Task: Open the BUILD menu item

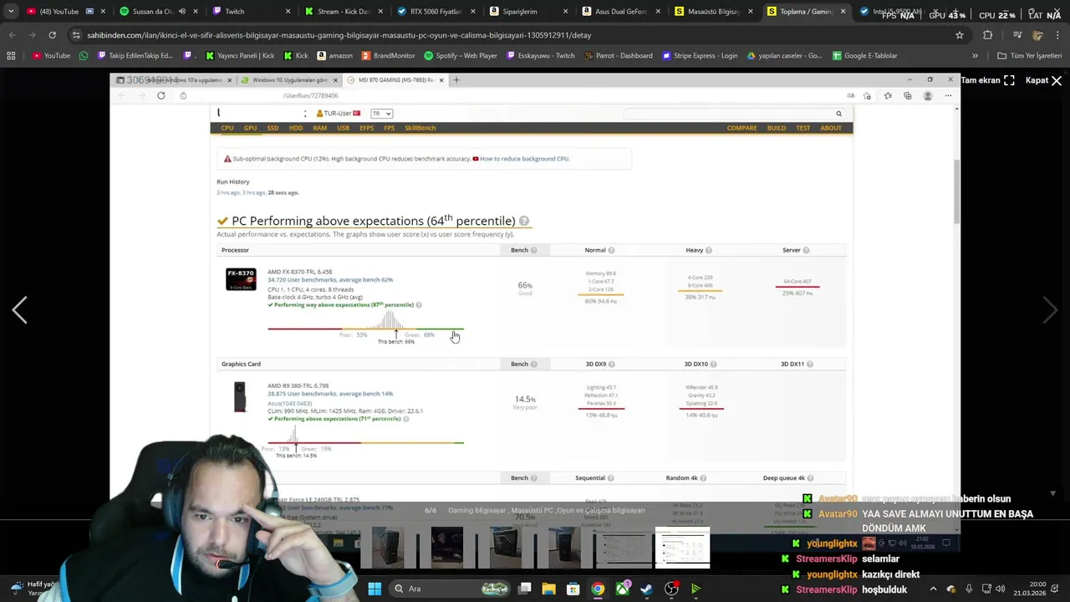Action: [x=777, y=128]
